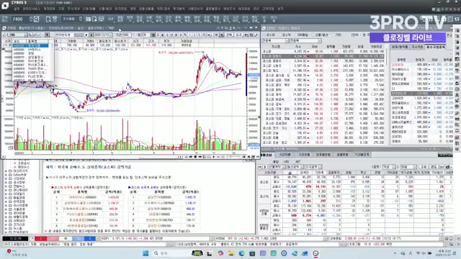Select the 5 minute interval button in chart
Image resolution: width=461 pixels, height=259 pixels.
point(199,35)
